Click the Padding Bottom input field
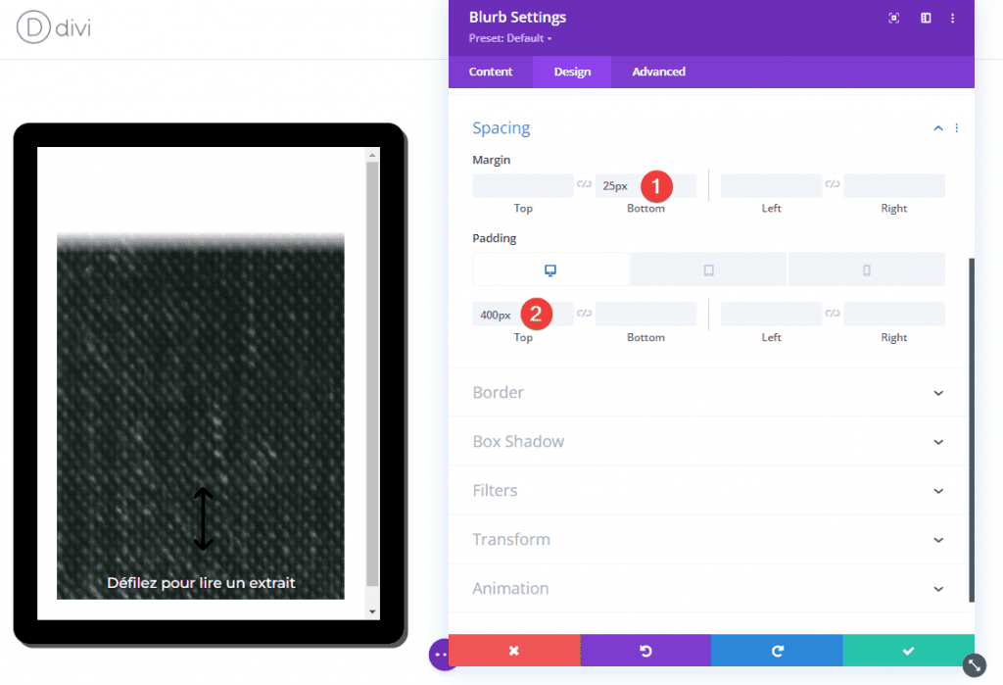 [x=645, y=315]
